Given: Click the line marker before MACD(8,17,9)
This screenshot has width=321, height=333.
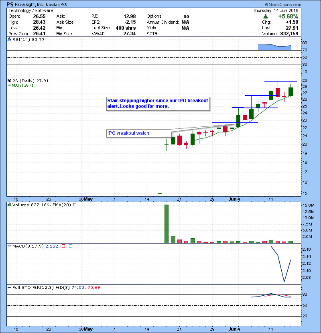Looking at the screenshot, I should (x=10, y=246).
